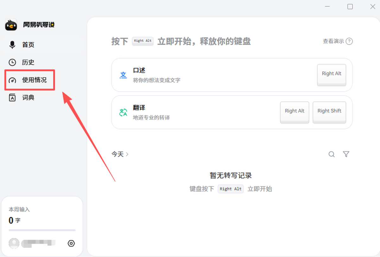Click the blue 口述 dictation icon
Screen dimensions: 380x257
click(x=123, y=75)
